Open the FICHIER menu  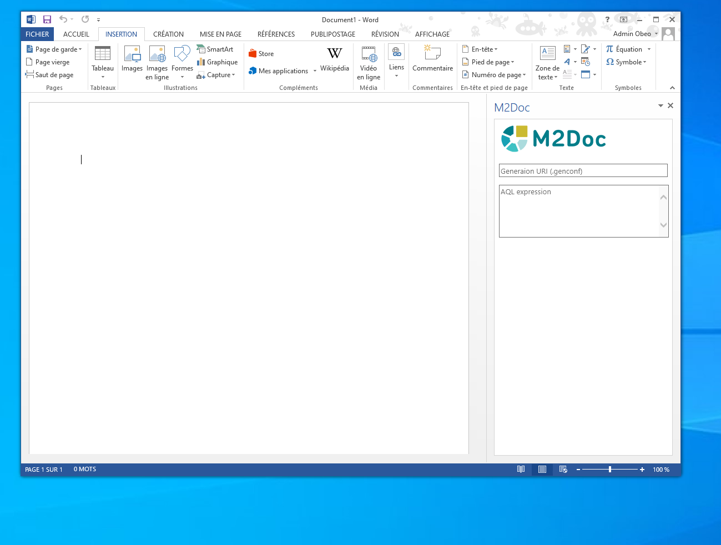pos(37,34)
